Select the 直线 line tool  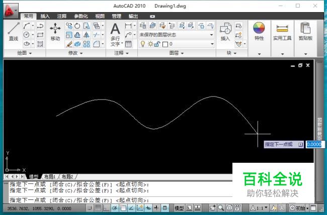pyautogui.click(x=14, y=31)
